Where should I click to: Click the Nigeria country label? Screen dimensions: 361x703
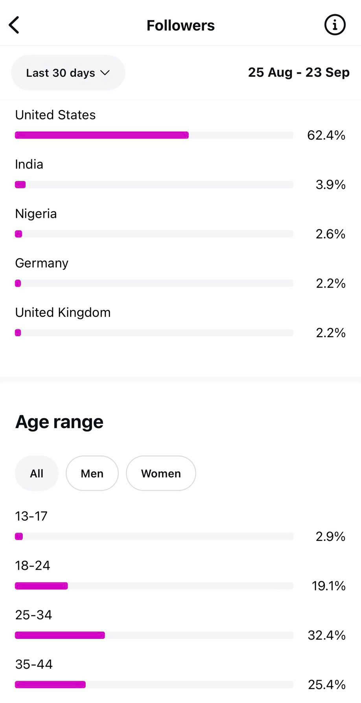click(x=36, y=214)
